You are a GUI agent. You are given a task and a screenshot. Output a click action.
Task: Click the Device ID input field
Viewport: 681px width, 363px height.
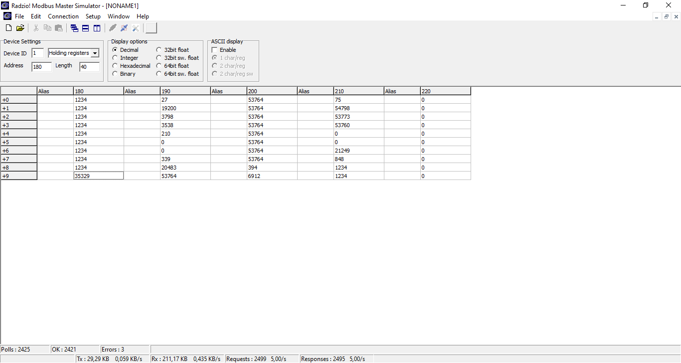click(37, 53)
